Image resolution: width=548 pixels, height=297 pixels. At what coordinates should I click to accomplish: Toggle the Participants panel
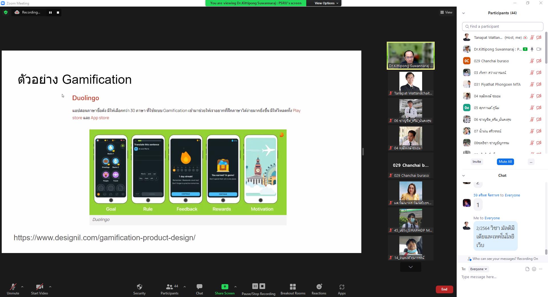(x=170, y=289)
